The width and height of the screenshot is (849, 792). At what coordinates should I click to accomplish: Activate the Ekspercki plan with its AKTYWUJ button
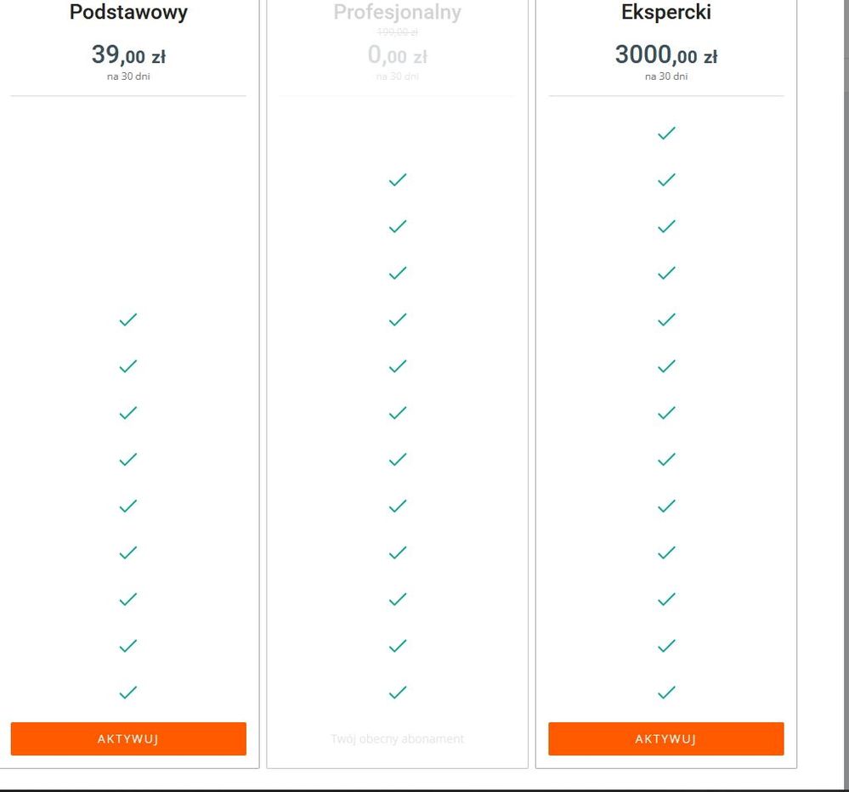click(x=666, y=738)
